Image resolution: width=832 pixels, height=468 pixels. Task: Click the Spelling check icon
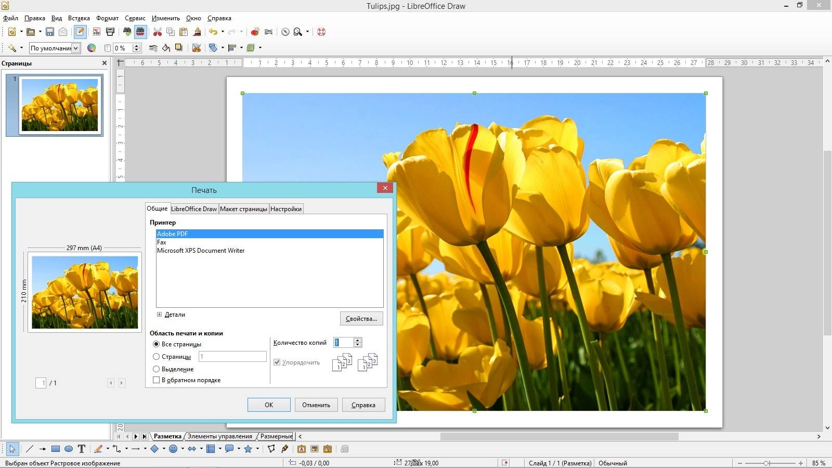point(127,32)
